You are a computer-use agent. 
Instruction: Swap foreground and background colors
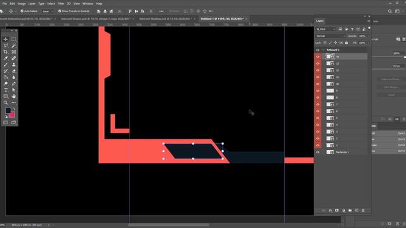tap(14, 109)
